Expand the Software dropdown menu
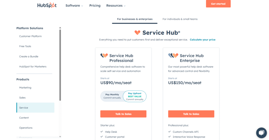The height and width of the screenshot is (140, 269). pyautogui.click(x=74, y=6)
